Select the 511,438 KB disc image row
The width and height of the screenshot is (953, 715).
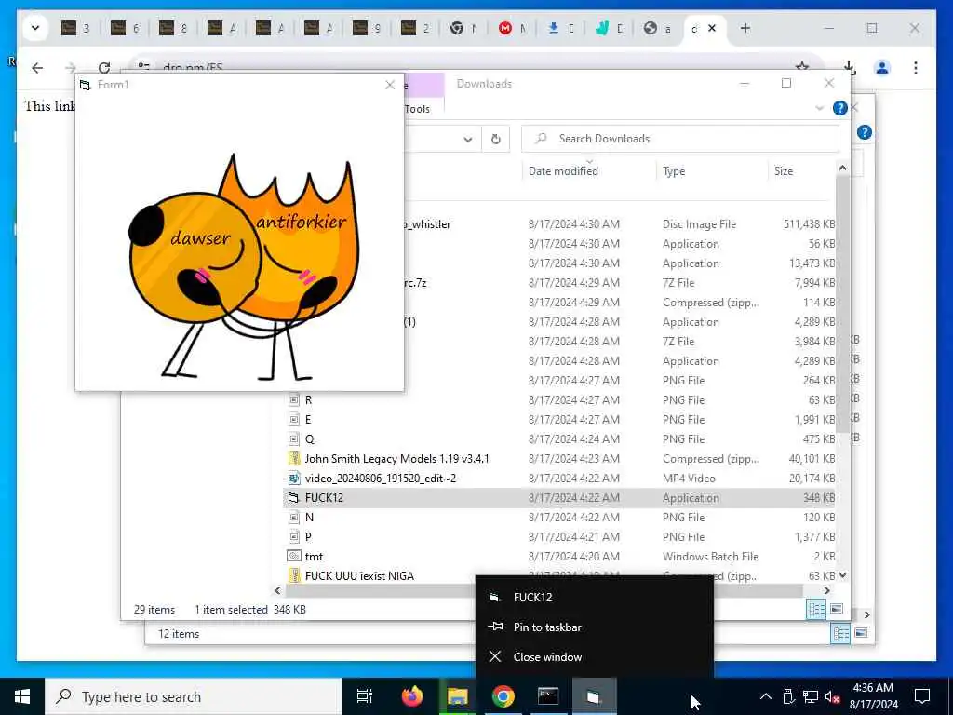coord(619,224)
